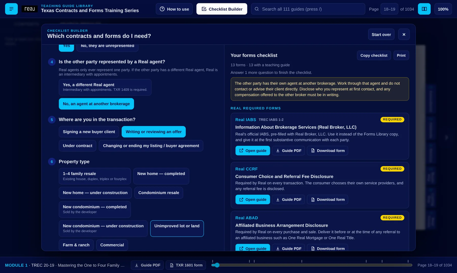Viewport: 457px width, 273px height.
Task: Download Guide PDF for Real IABS
Action: click(288, 151)
